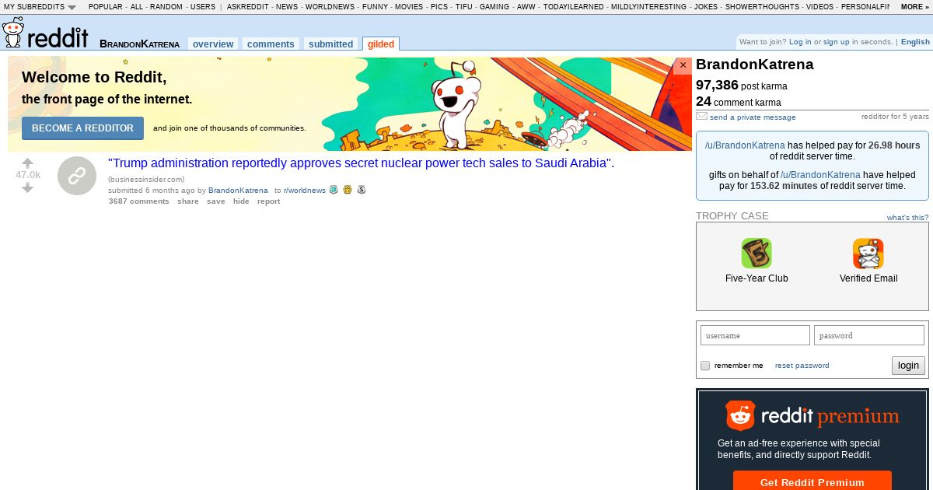
Task: Upvote the Trump administration post
Action: (x=28, y=163)
